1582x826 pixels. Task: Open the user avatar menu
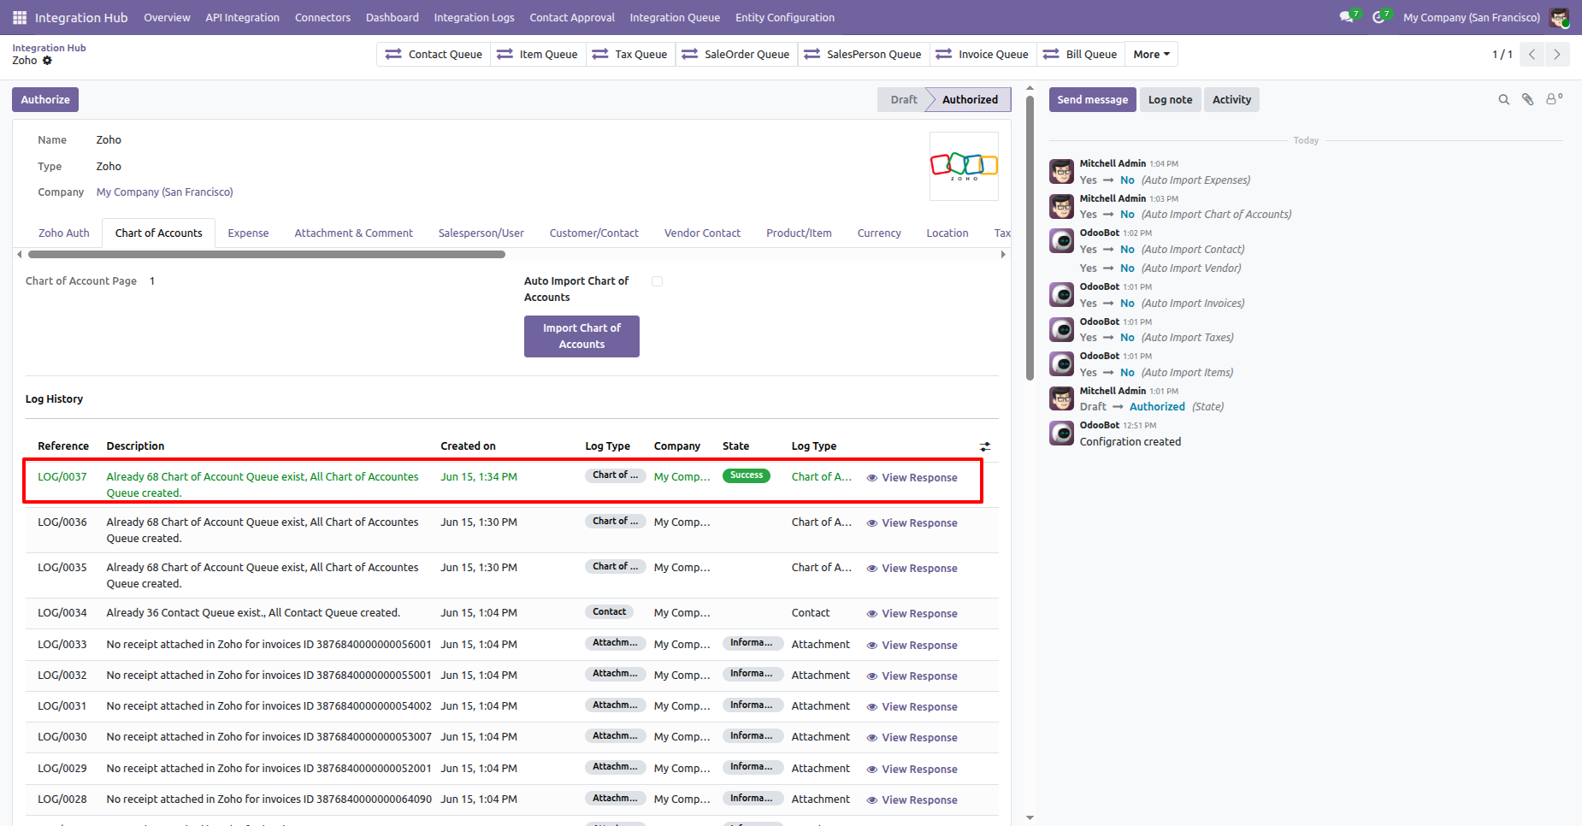(x=1559, y=17)
